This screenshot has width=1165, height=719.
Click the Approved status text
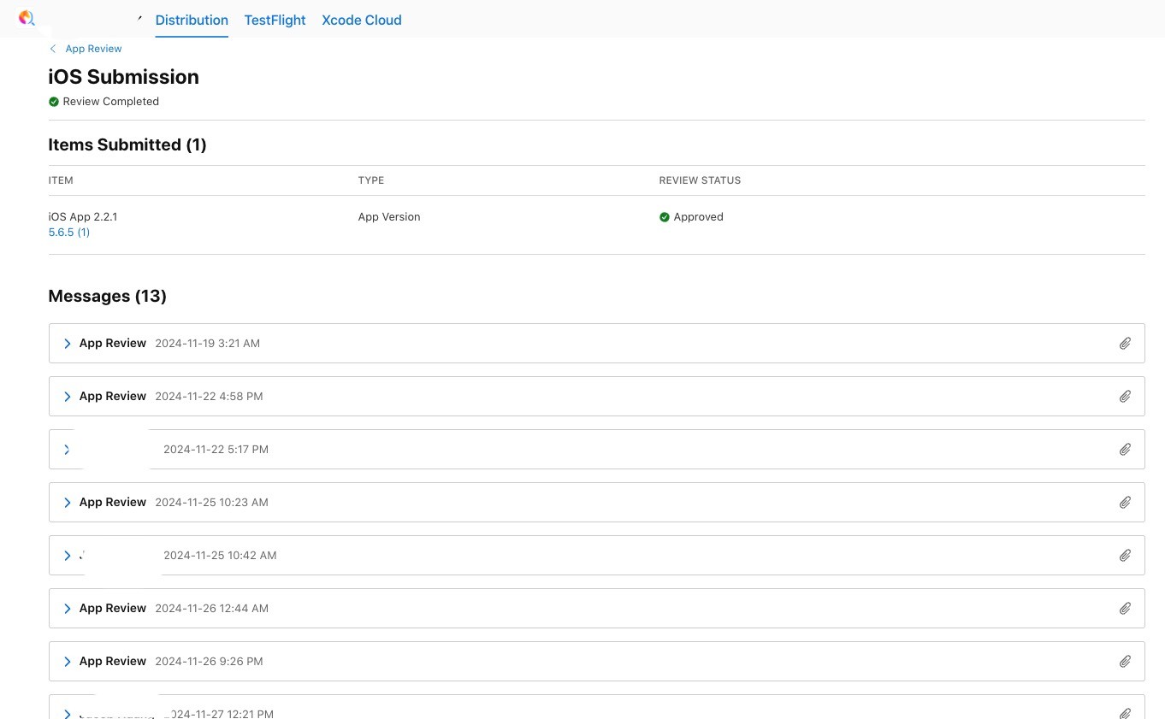pyautogui.click(x=698, y=217)
